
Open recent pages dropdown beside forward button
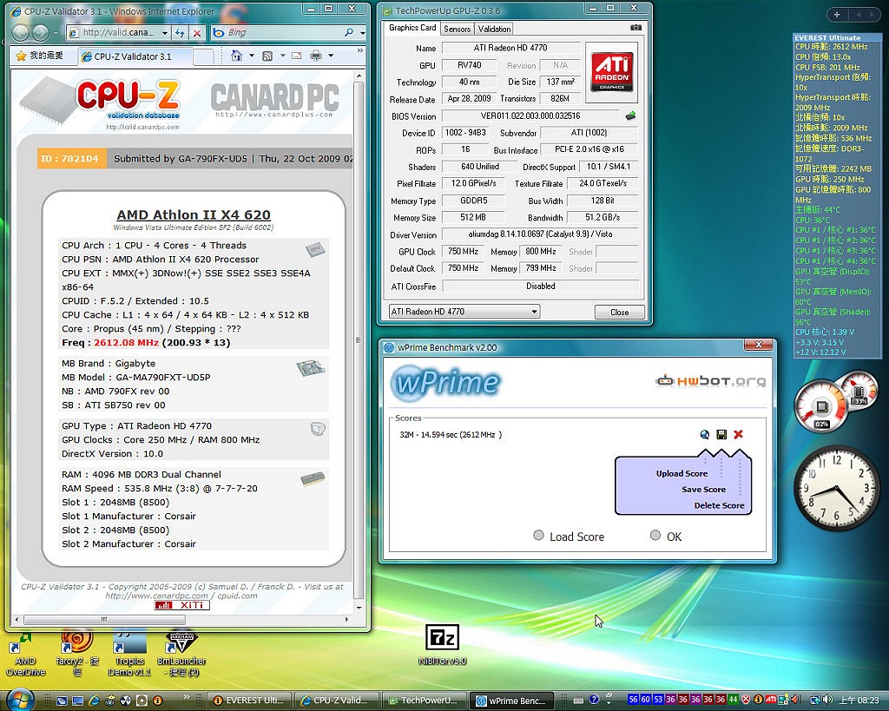tap(56, 33)
